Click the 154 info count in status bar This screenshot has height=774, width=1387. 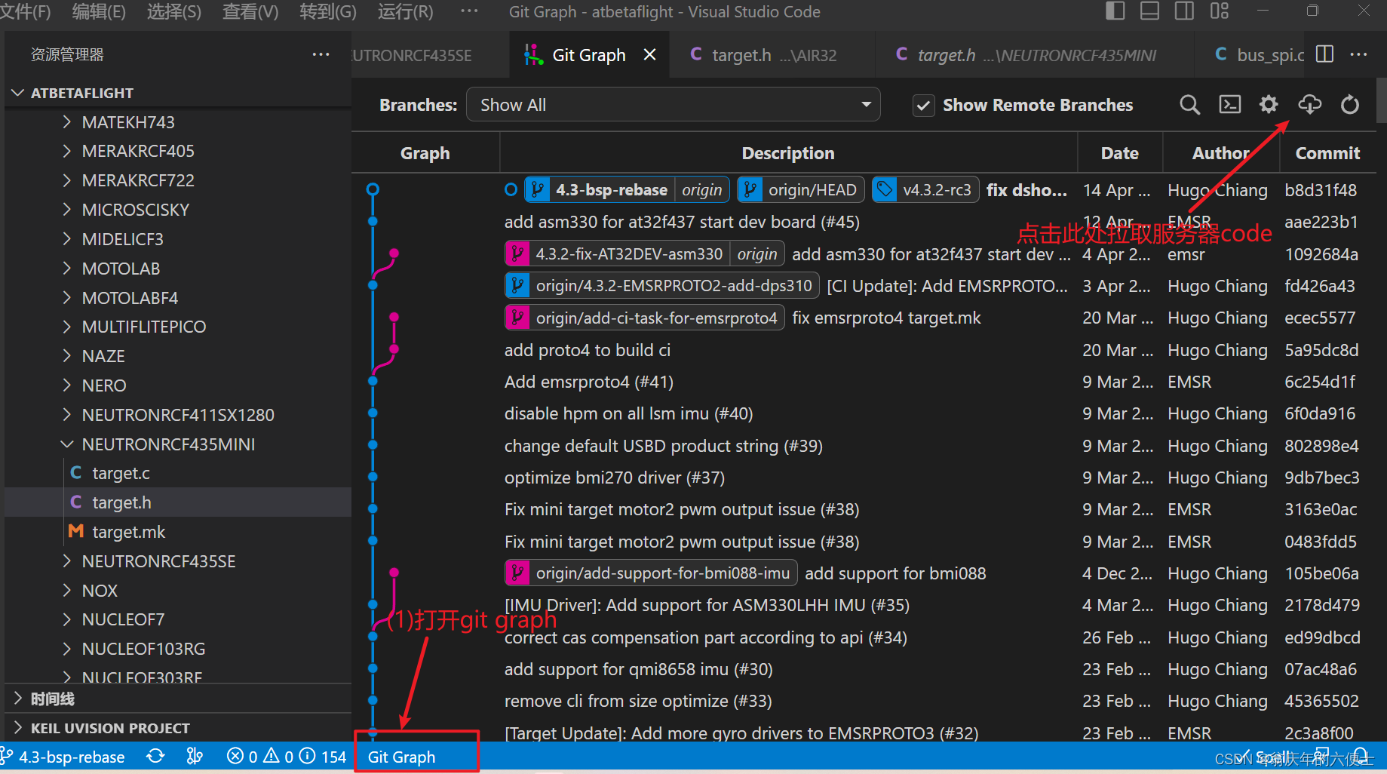324,756
